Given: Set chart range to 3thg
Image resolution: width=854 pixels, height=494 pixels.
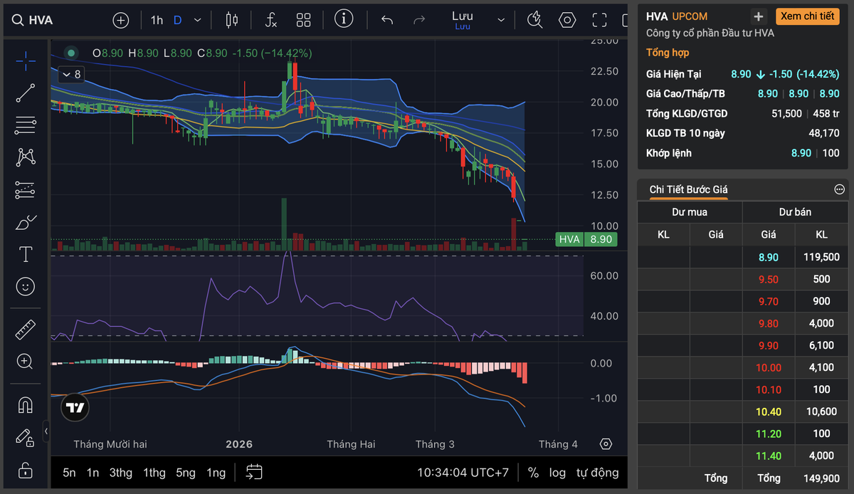Looking at the screenshot, I should tap(120, 473).
